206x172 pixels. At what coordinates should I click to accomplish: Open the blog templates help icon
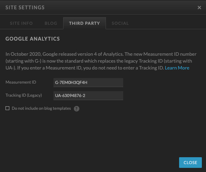pos(77,109)
